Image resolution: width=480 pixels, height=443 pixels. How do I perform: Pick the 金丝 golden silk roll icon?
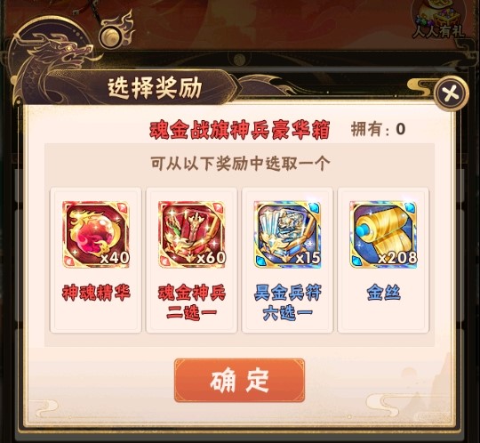point(383,234)
